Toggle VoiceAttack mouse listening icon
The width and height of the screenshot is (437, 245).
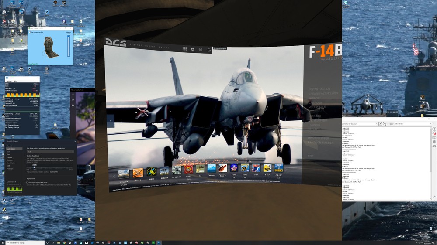434,142
